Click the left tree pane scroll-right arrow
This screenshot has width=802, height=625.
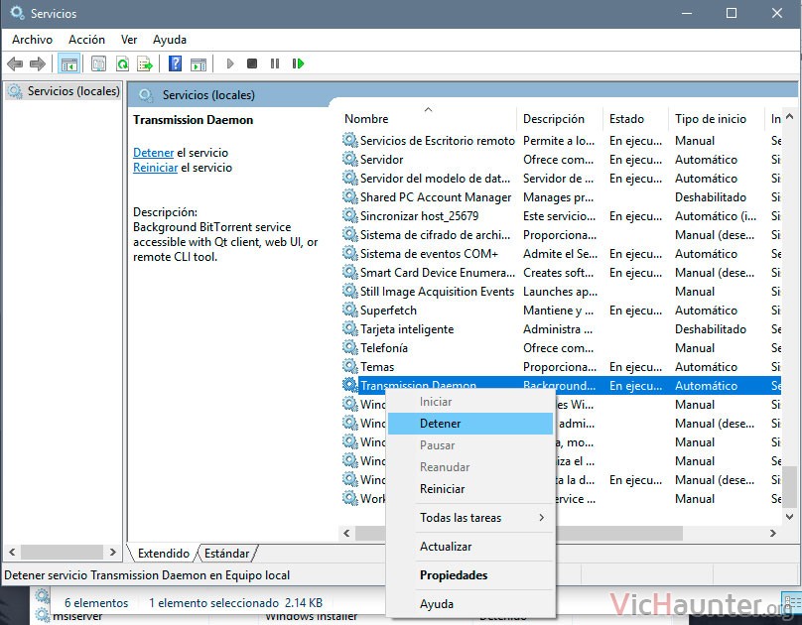coord(113,553)
